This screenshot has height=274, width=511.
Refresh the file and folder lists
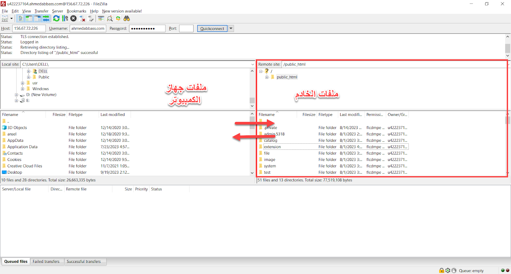(x=56, y=19)
